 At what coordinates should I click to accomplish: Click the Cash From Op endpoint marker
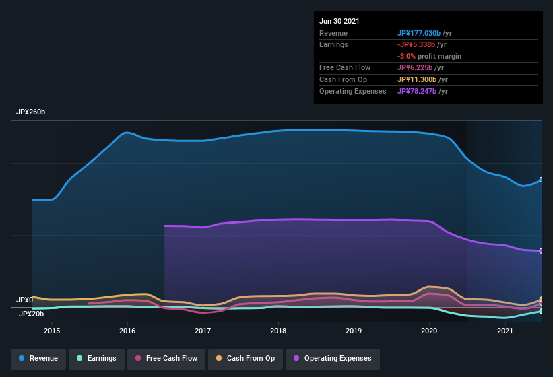[x=542, y=300]
